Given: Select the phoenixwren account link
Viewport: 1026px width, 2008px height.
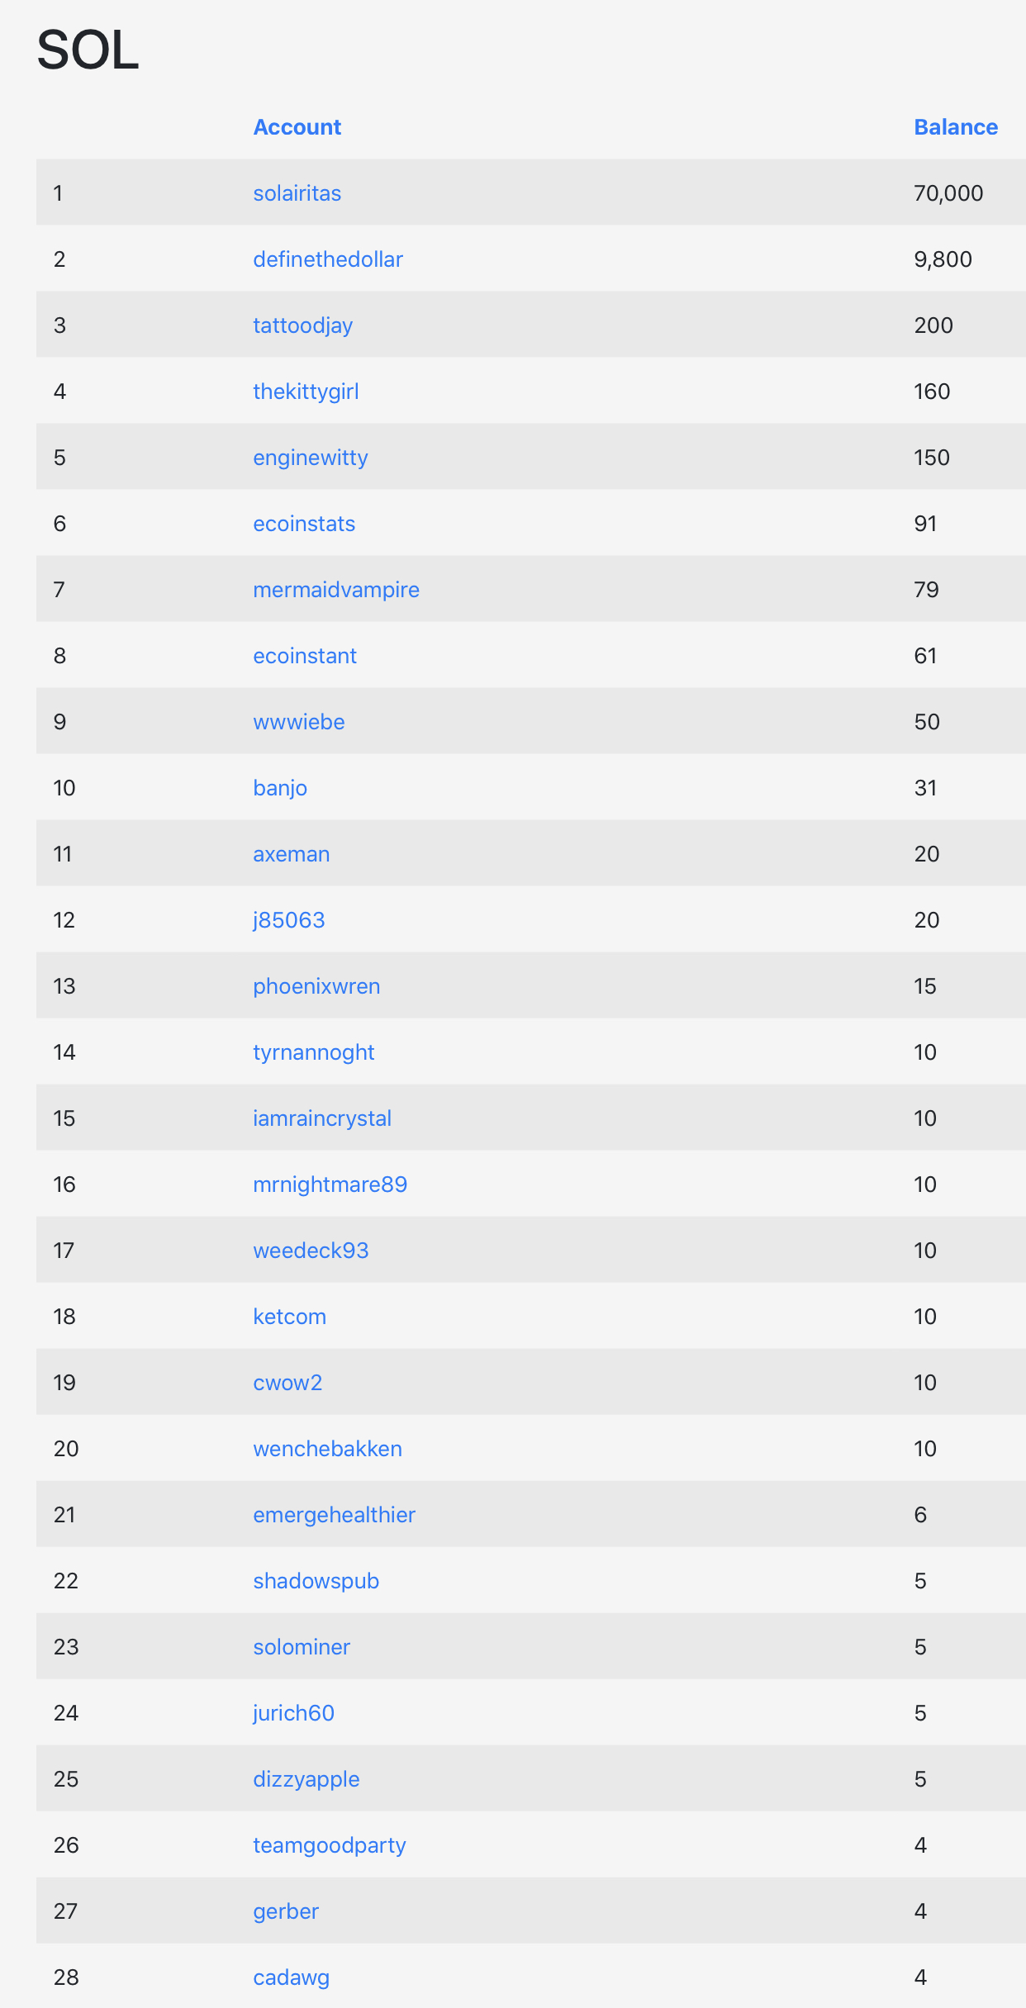Looking at the screenshot, I should point(316,986).
